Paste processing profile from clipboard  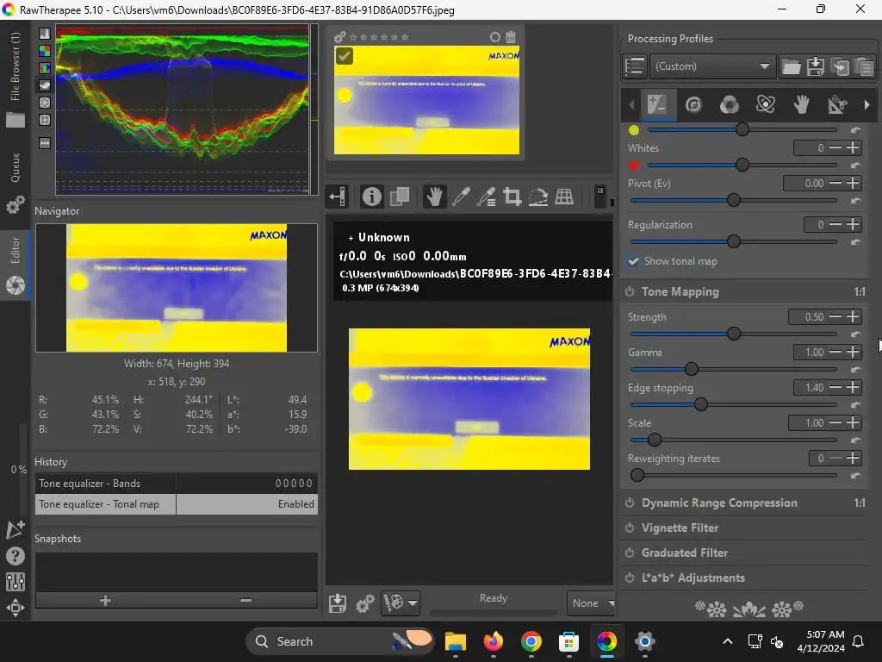pos(864,67)
